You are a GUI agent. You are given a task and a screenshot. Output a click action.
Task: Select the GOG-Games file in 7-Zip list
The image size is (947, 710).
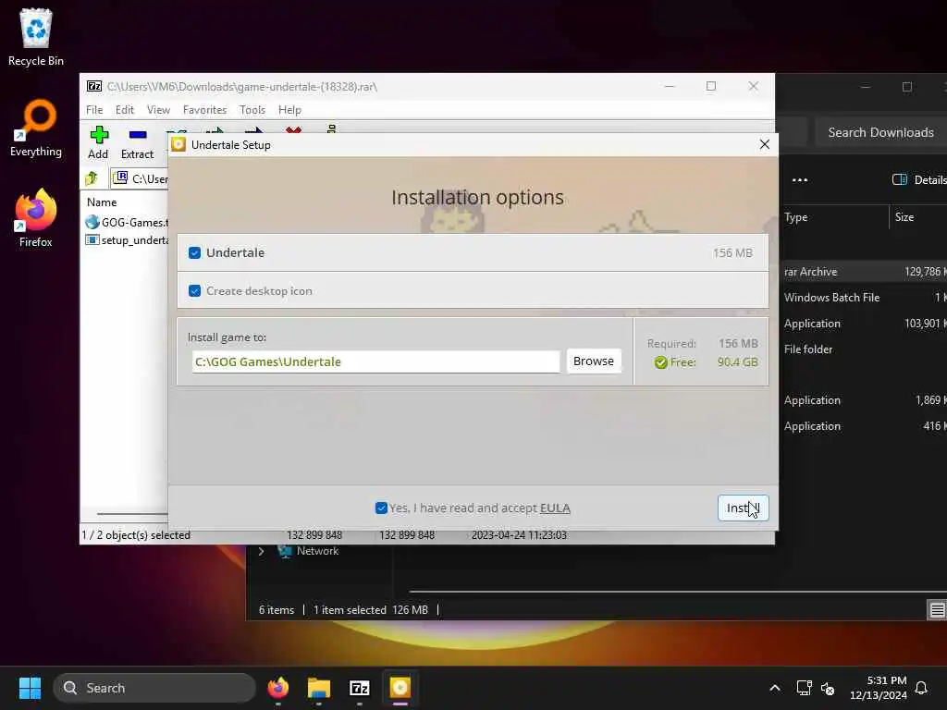click(127, 222)
